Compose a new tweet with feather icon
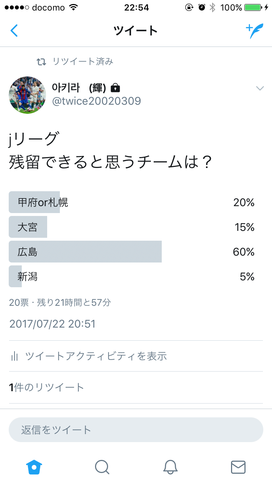Screen dimensions: 272x485 tap(254, 31)
